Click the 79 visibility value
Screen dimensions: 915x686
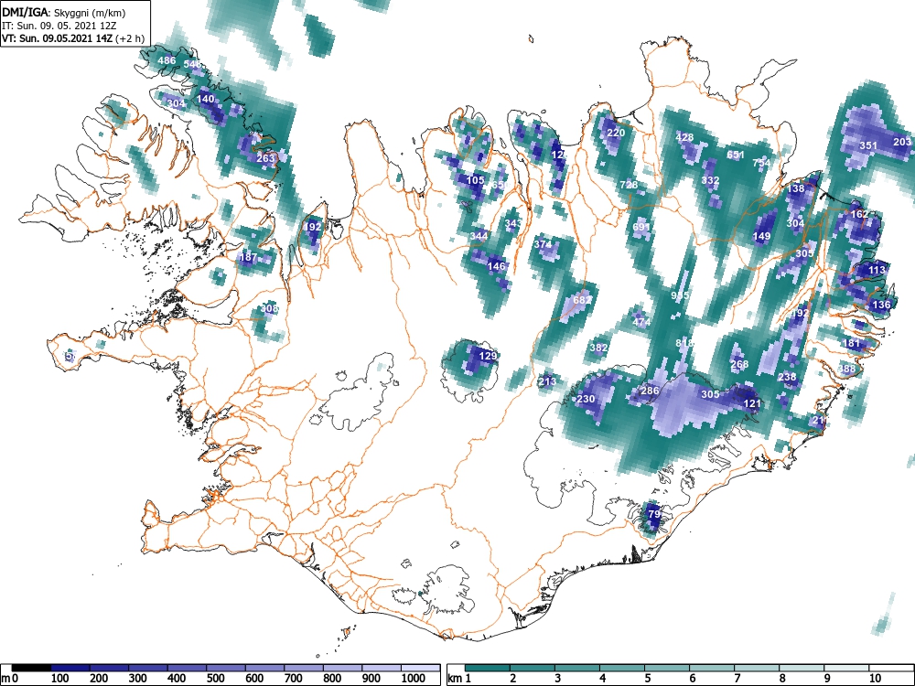pos(654,514)
